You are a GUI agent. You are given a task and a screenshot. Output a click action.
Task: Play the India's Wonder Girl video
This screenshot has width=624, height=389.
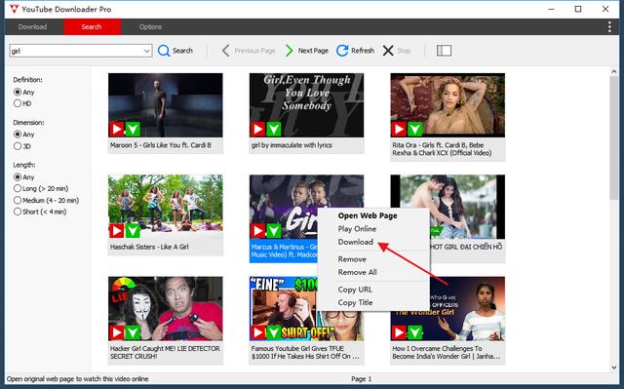tap(399, 332)
